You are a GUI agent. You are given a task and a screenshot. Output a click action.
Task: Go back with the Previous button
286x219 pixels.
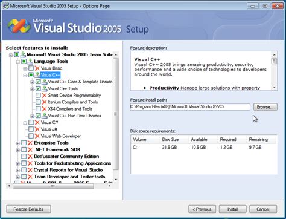[202, 209]
